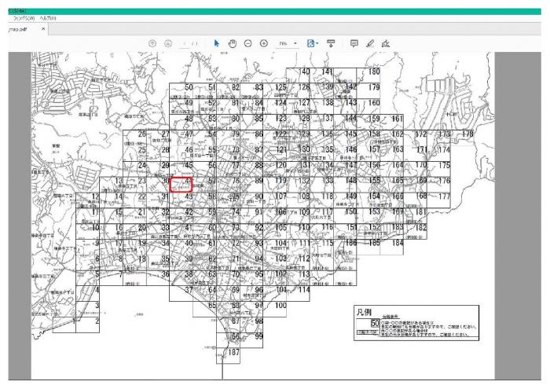Zoom in using the plus icon
The width and height of the screenshot is (550, 389).
click(263, 43)
